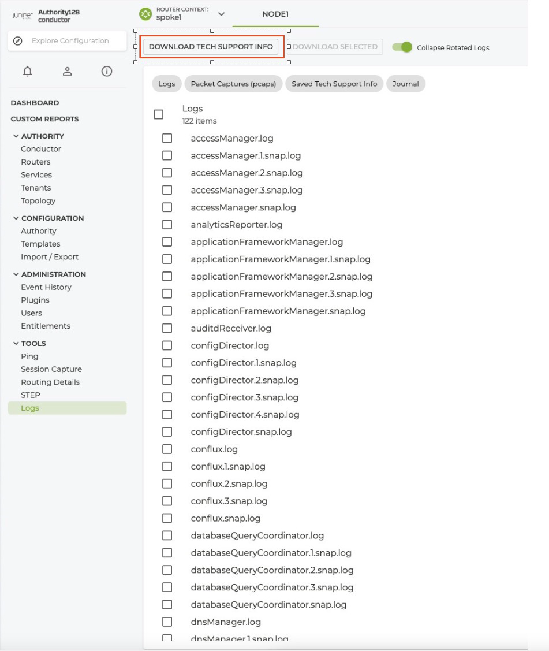549x651 pixels.
Task: Select the accessManager.log checkbox
Action: click(166, 139)
